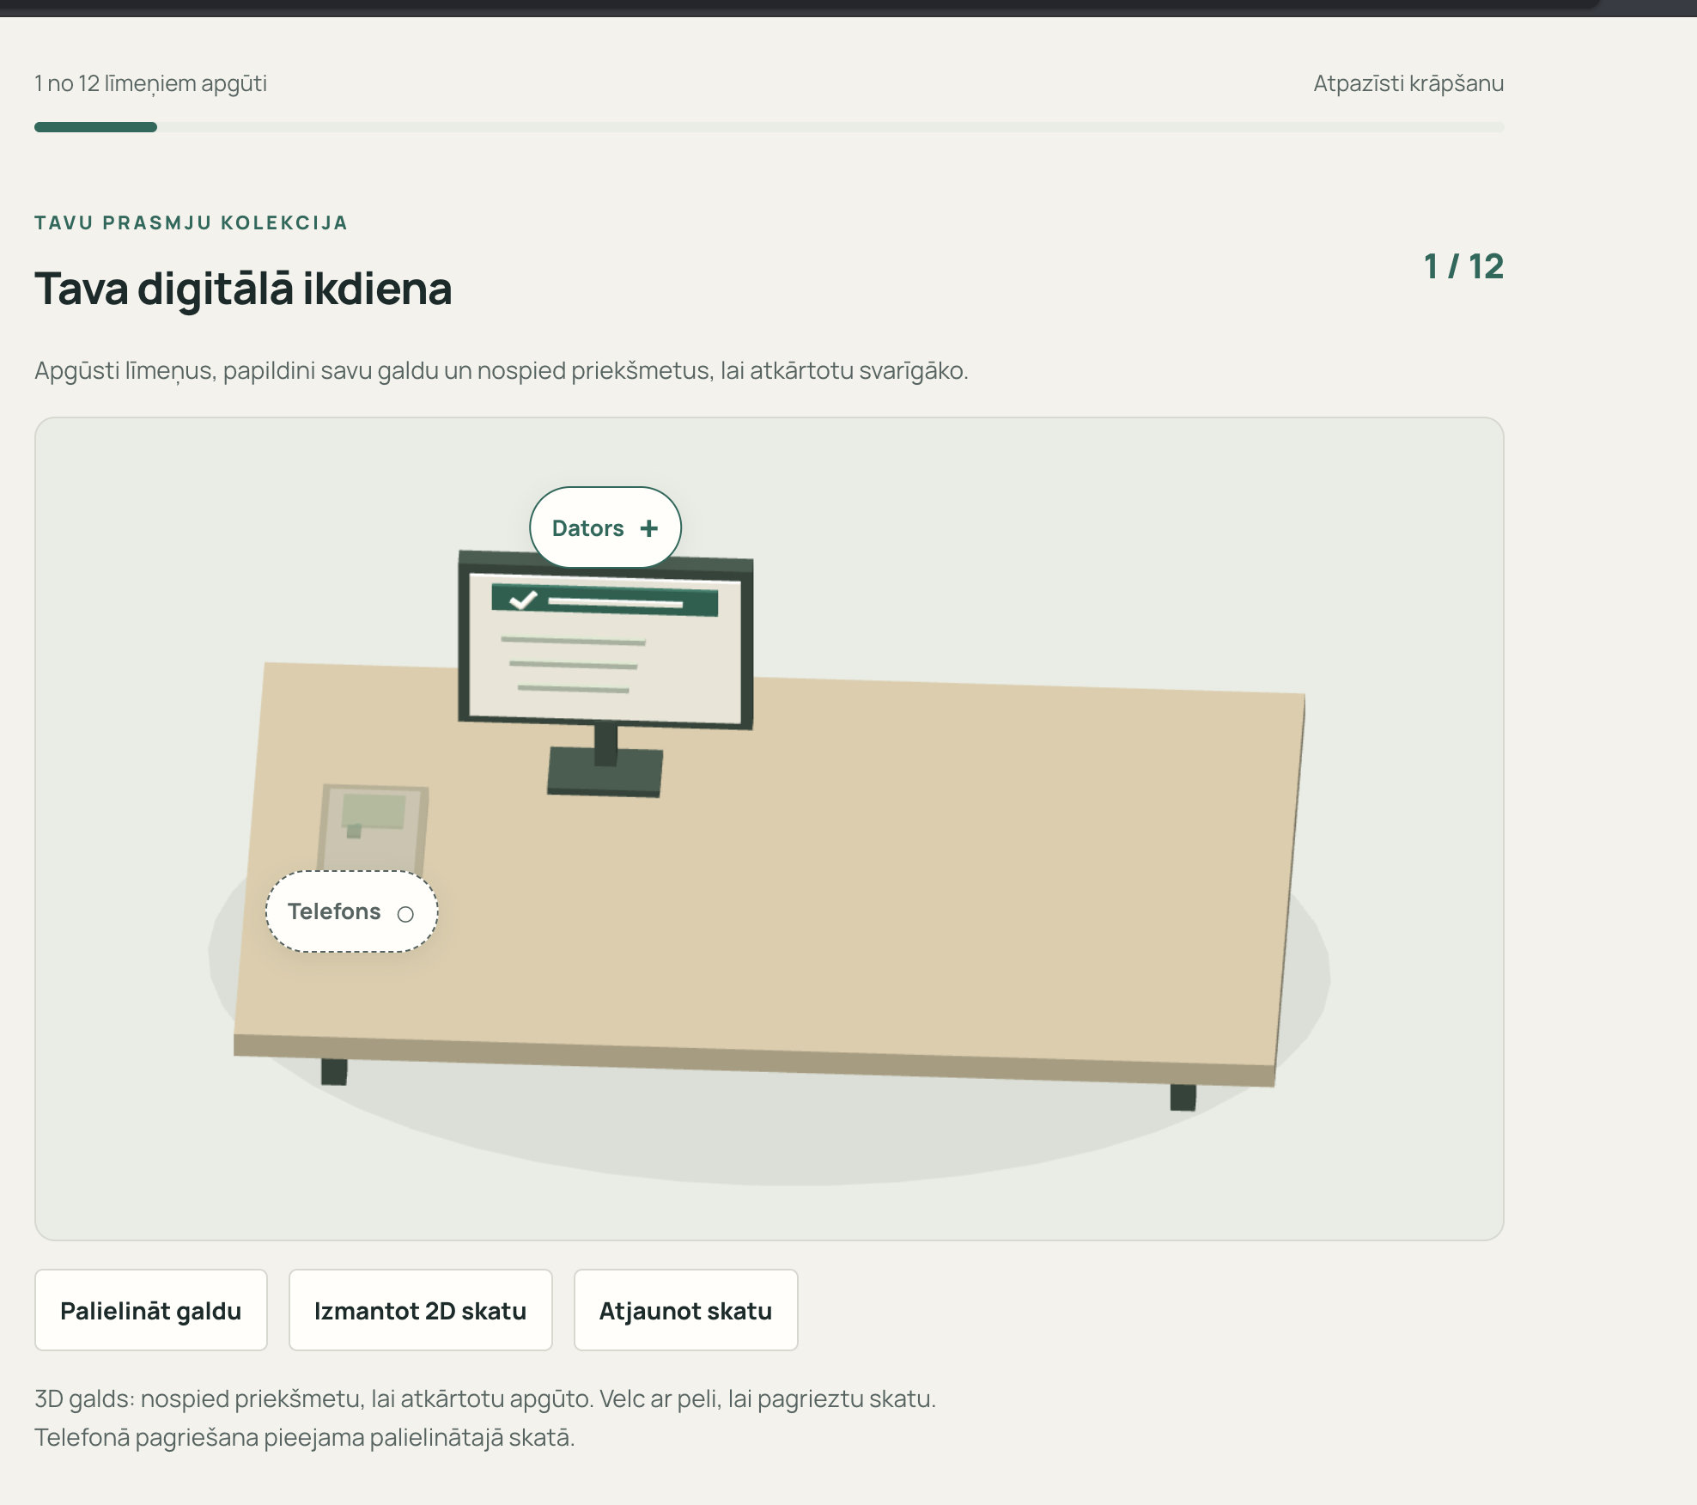Click the Atpazīsti krāpšanu text
Image resolution: width=1697 pixels, height=1505 pixels.
(1408, 83)
